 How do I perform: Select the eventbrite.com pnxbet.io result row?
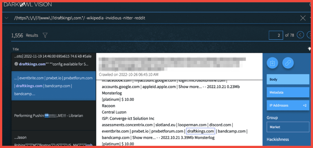click(x=54, y=86)
